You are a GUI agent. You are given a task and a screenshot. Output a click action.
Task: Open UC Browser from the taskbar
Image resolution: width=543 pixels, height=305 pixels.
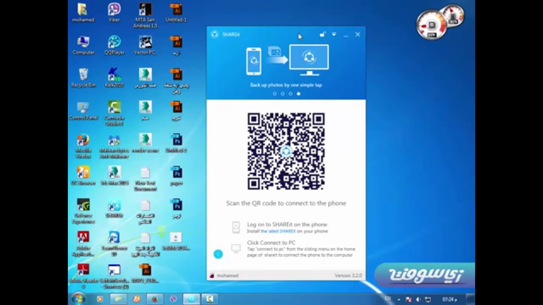(x=137, y=299)
